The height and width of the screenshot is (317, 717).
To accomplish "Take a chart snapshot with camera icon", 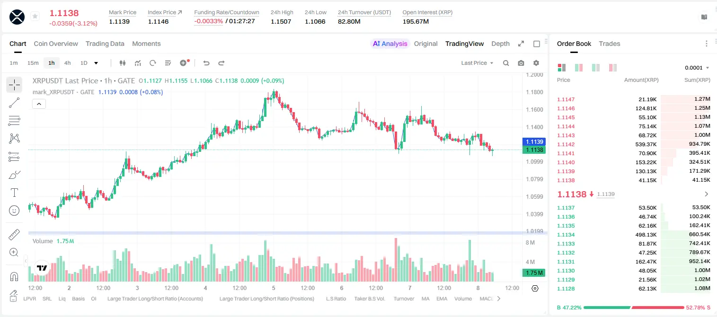I will 521,63.
